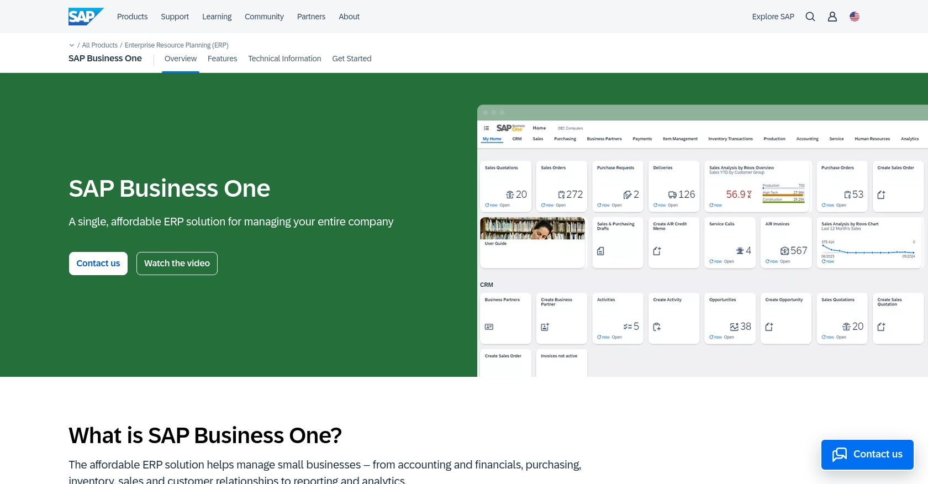Open the Learning menu
Viewport: 928px width, 484px height.
point(217,17)
